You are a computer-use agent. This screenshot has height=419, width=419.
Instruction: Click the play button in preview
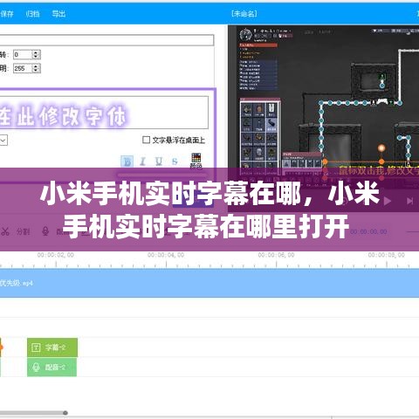point(388,201)
